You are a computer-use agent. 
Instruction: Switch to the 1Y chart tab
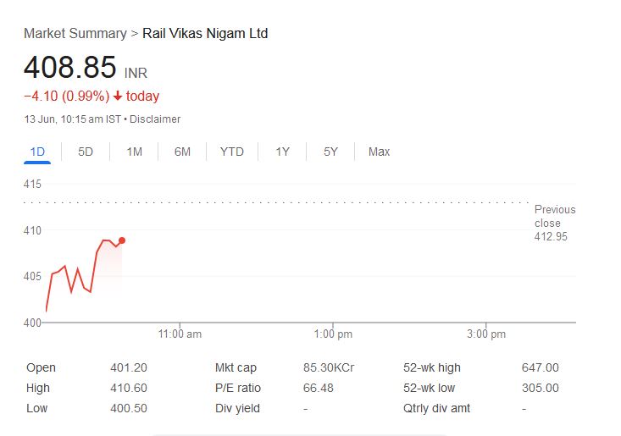pos(282,152)
